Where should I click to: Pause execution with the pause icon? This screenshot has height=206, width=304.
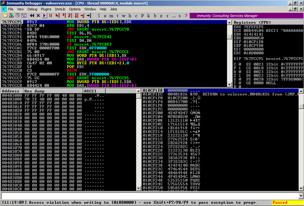coord(50,16)
